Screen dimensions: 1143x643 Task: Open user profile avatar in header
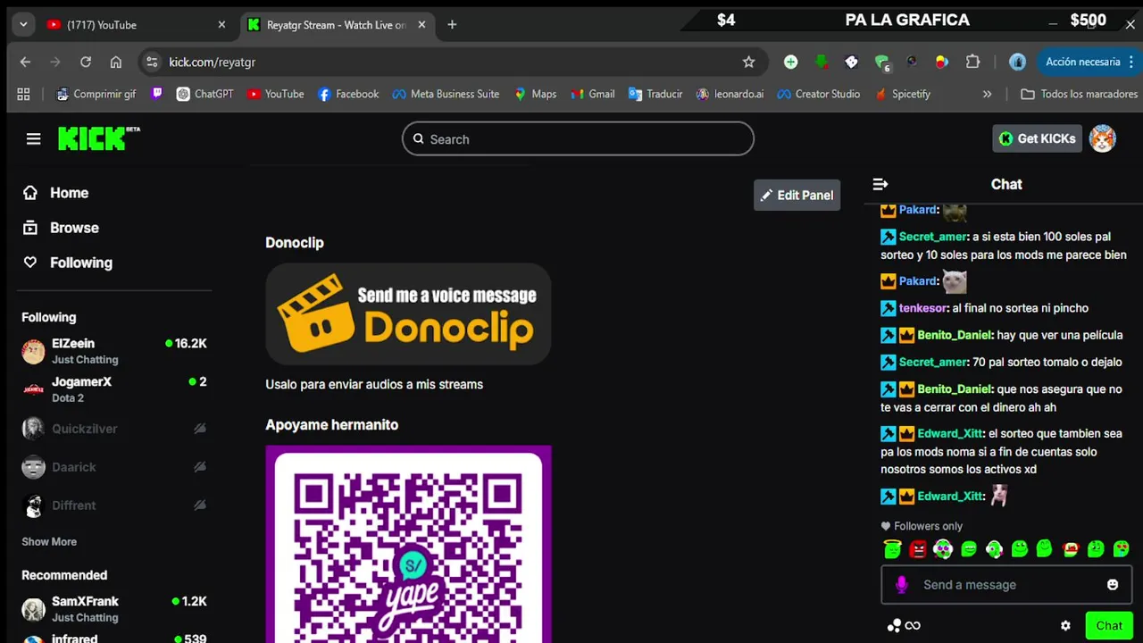pos(1103,138)
